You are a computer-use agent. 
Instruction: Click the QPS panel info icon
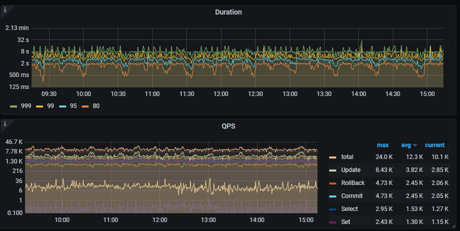pyautogui.click(x=5, y=123)
